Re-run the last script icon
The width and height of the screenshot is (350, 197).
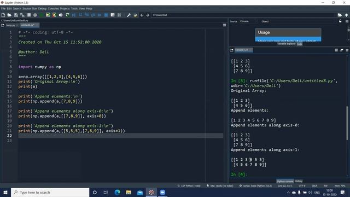click(x=67, y=15)
